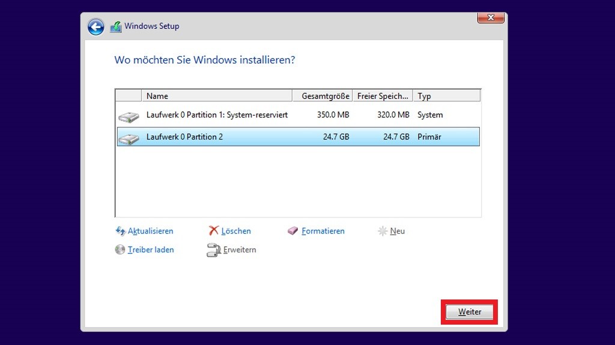The image size is (615, 345).
Task: Click the drive icon of Partition 1
Action: click(x=129, y=117)
